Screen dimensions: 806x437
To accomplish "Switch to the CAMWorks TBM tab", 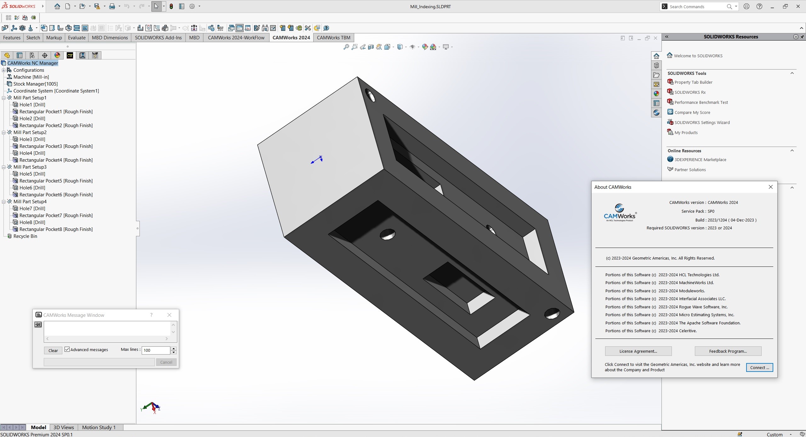I will 333,38.
